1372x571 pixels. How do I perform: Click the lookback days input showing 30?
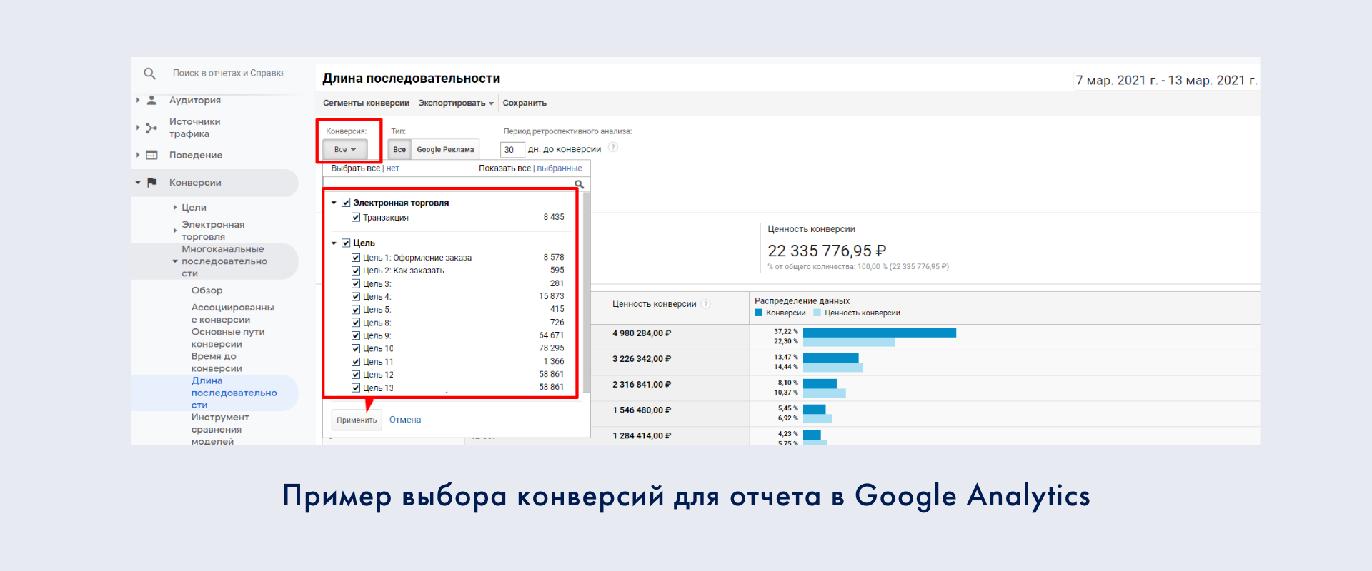click(x=512, y=150)
